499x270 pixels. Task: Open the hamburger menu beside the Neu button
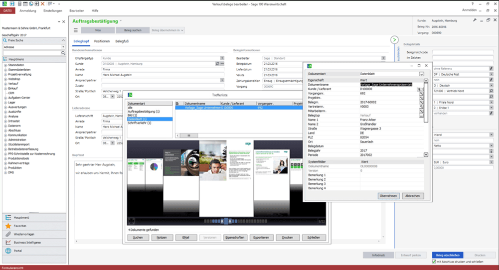pyautogui.click(x=75, y=30)
